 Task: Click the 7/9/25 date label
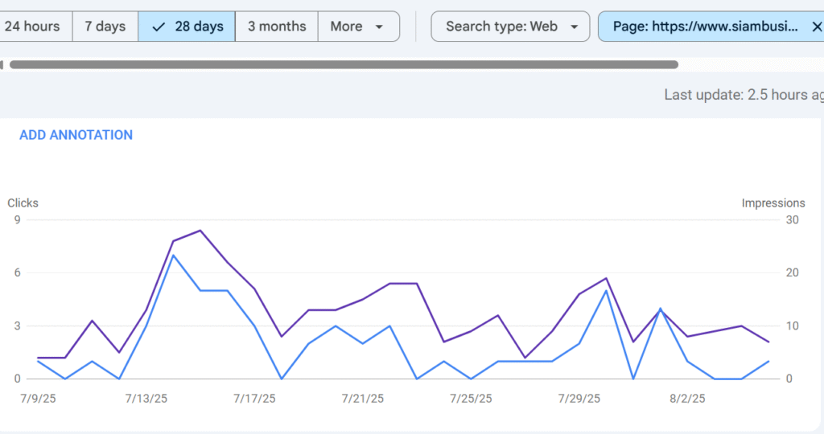point(37,399)
